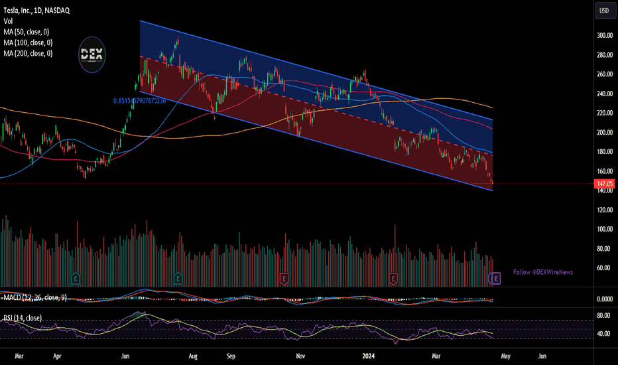Select the Vol indicator label
618x365 pixels.
8,21
